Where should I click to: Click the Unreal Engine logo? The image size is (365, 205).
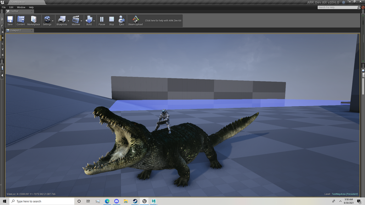[x=2, y=2]
